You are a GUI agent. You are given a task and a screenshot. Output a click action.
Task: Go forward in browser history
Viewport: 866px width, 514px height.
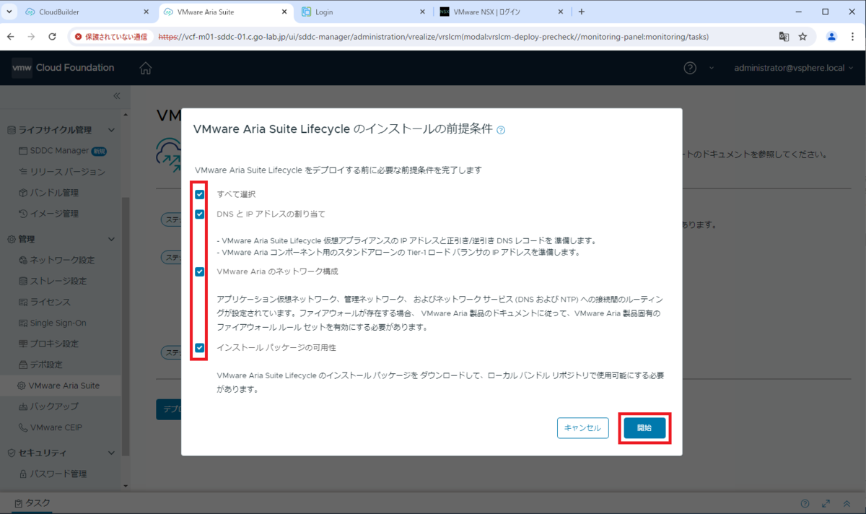(x=32, y=36)
